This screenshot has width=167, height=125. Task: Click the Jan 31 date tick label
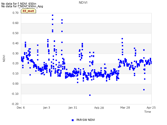click(73, 108)
